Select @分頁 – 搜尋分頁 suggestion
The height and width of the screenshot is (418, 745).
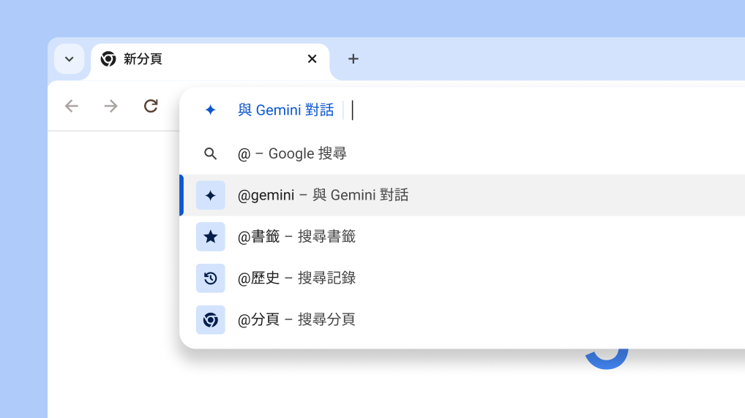point(463,320)
